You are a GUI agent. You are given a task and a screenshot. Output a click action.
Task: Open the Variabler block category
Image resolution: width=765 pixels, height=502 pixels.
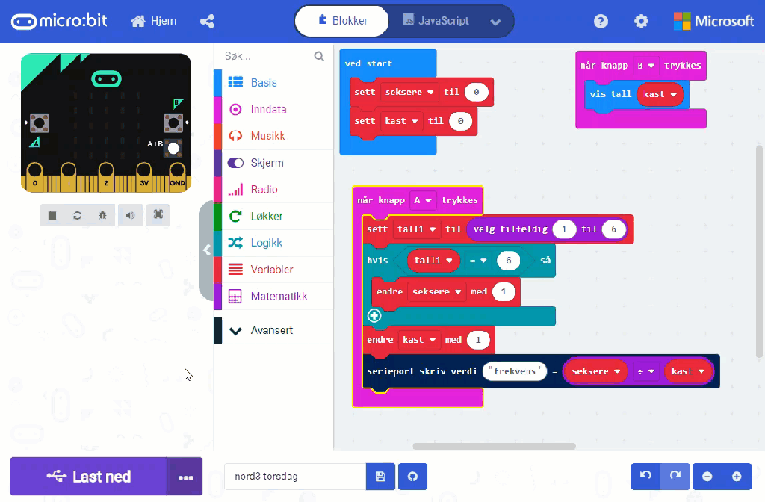(x=272, y=270)
